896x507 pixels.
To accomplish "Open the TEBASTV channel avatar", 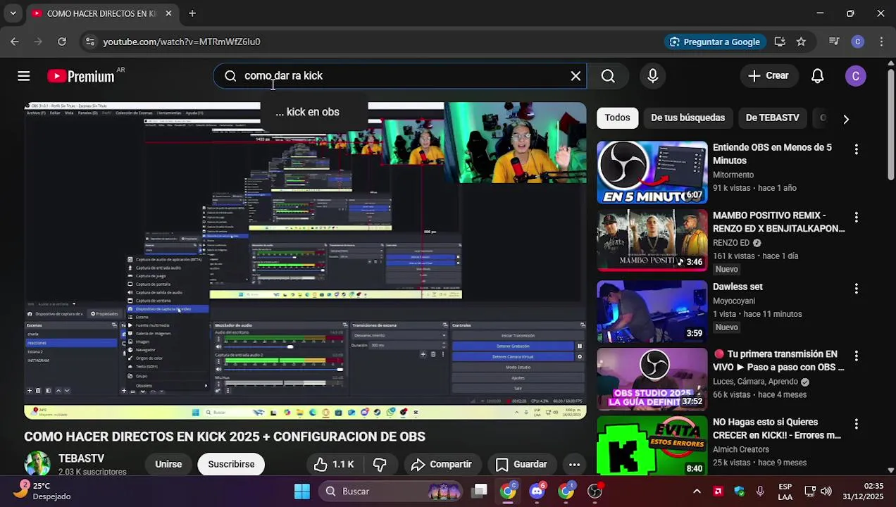I will [x=37, y=464].
